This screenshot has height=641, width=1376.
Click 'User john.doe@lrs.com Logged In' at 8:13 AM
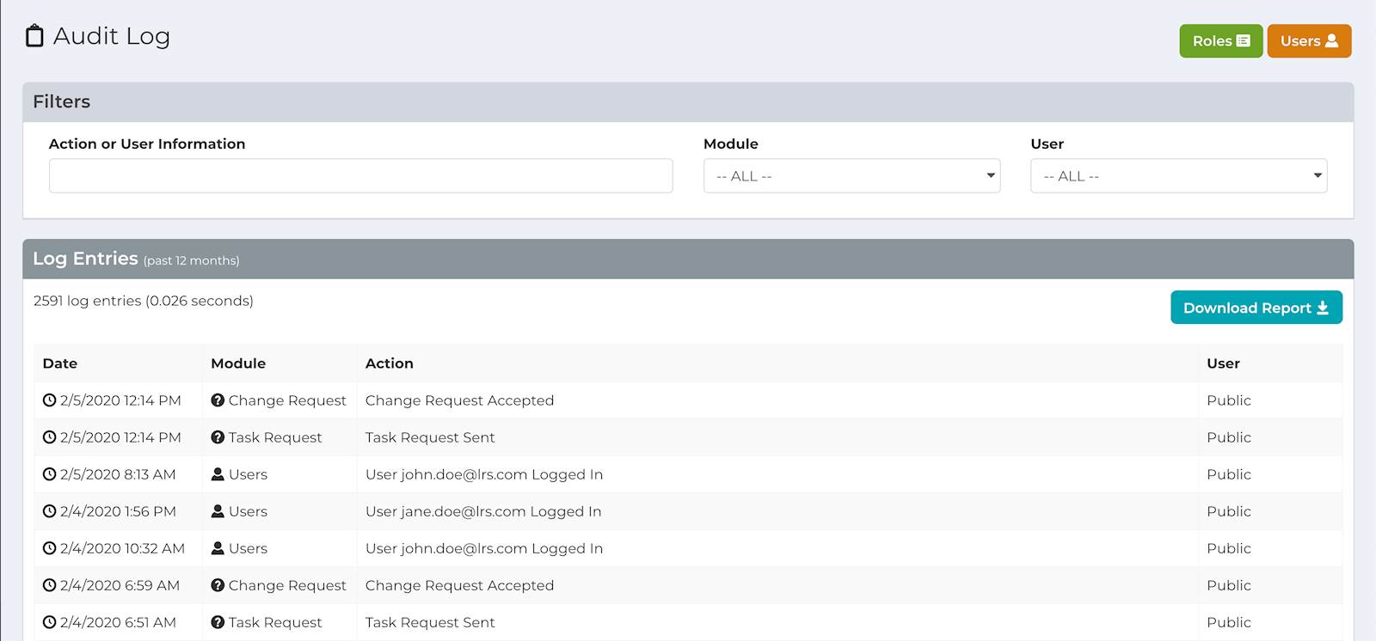click(484, 474)
